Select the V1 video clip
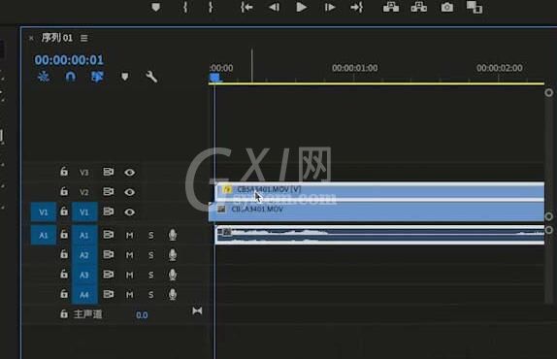Viewport: 557px width, 359px height. [x=377, y=212]
